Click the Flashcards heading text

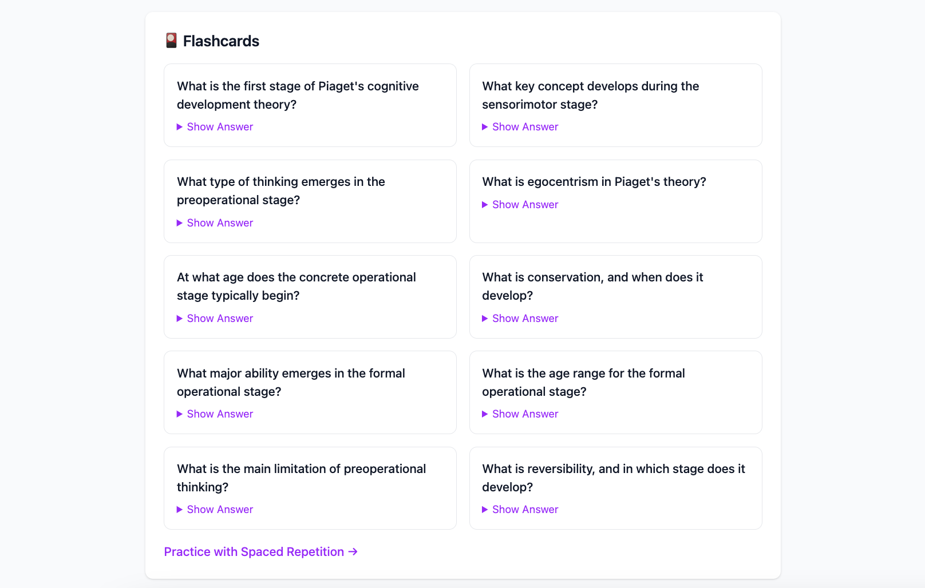point(221,41)
